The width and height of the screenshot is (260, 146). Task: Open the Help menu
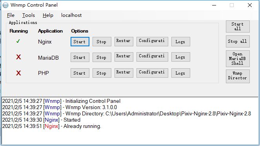pos(48,15)
